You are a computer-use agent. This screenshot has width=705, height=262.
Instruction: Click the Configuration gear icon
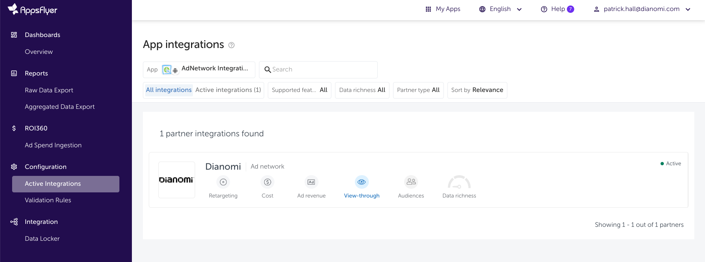14,167
